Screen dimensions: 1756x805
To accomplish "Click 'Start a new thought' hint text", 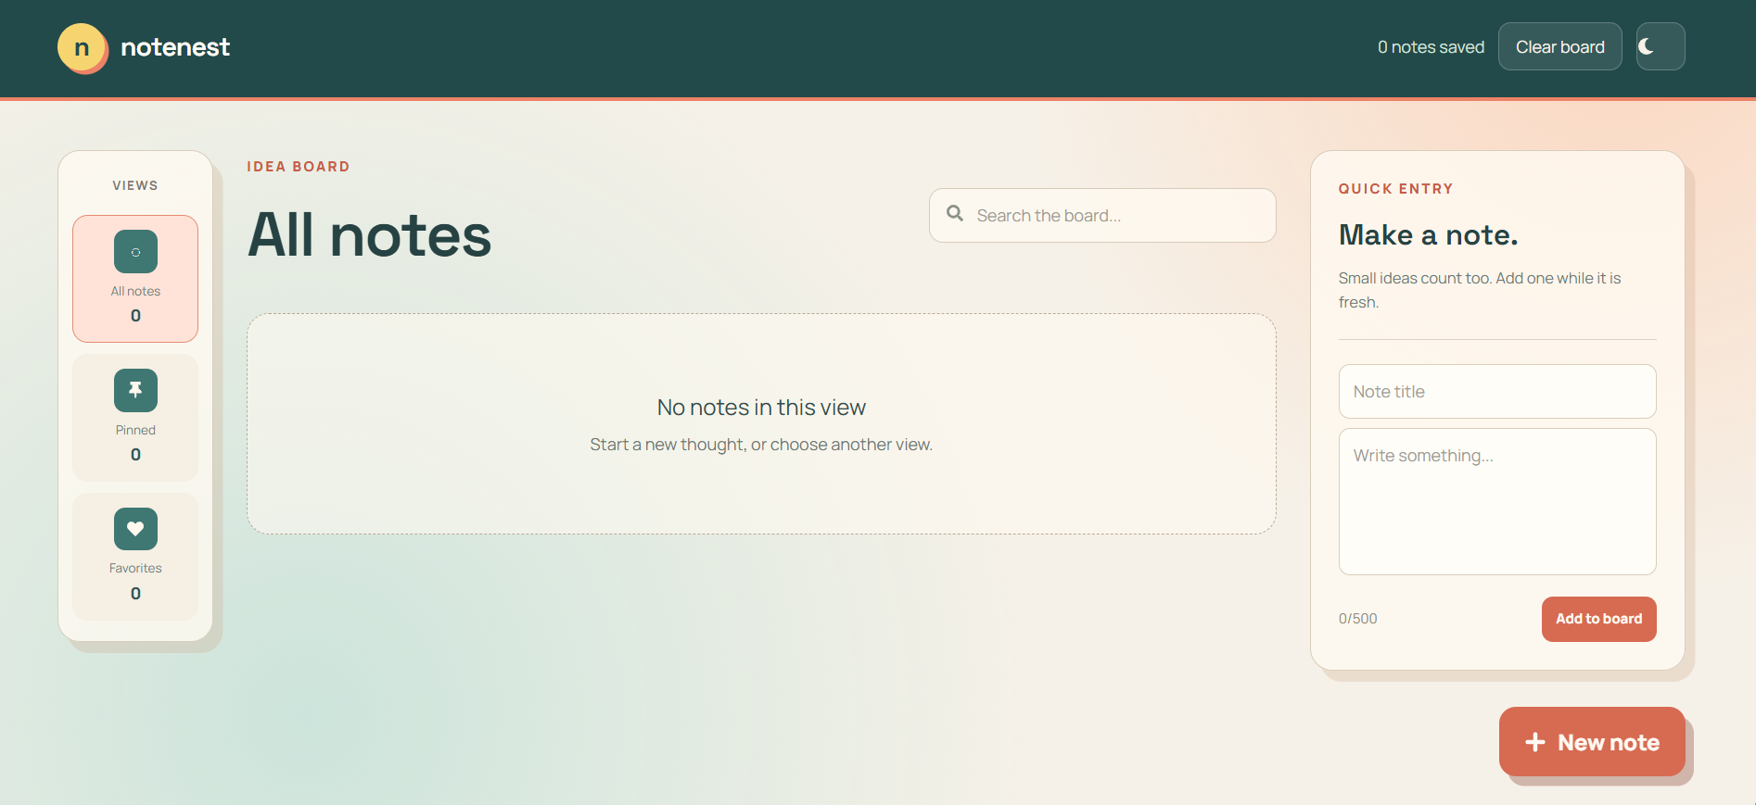I will [x=761, y=445].
